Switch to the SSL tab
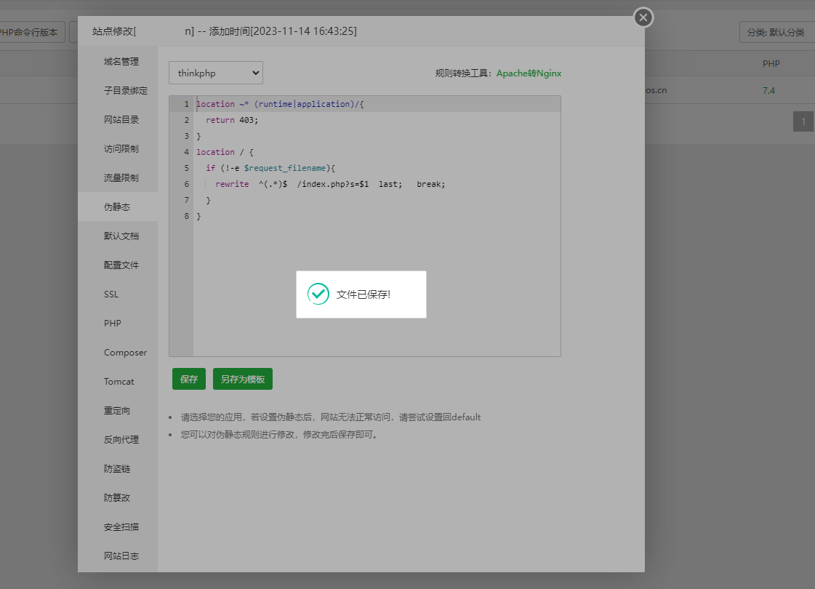The width and height of the screenshot is (815, 589). tap(111, 294)
